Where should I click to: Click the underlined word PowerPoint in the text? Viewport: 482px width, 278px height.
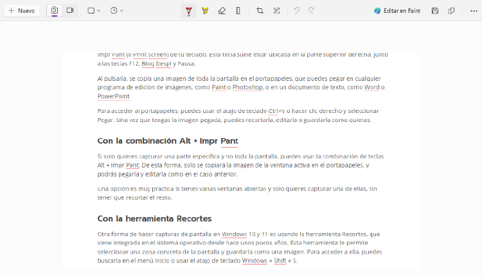113,96
